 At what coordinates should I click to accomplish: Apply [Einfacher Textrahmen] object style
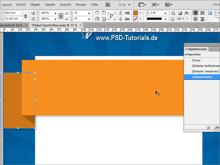[x=202, y=71]
